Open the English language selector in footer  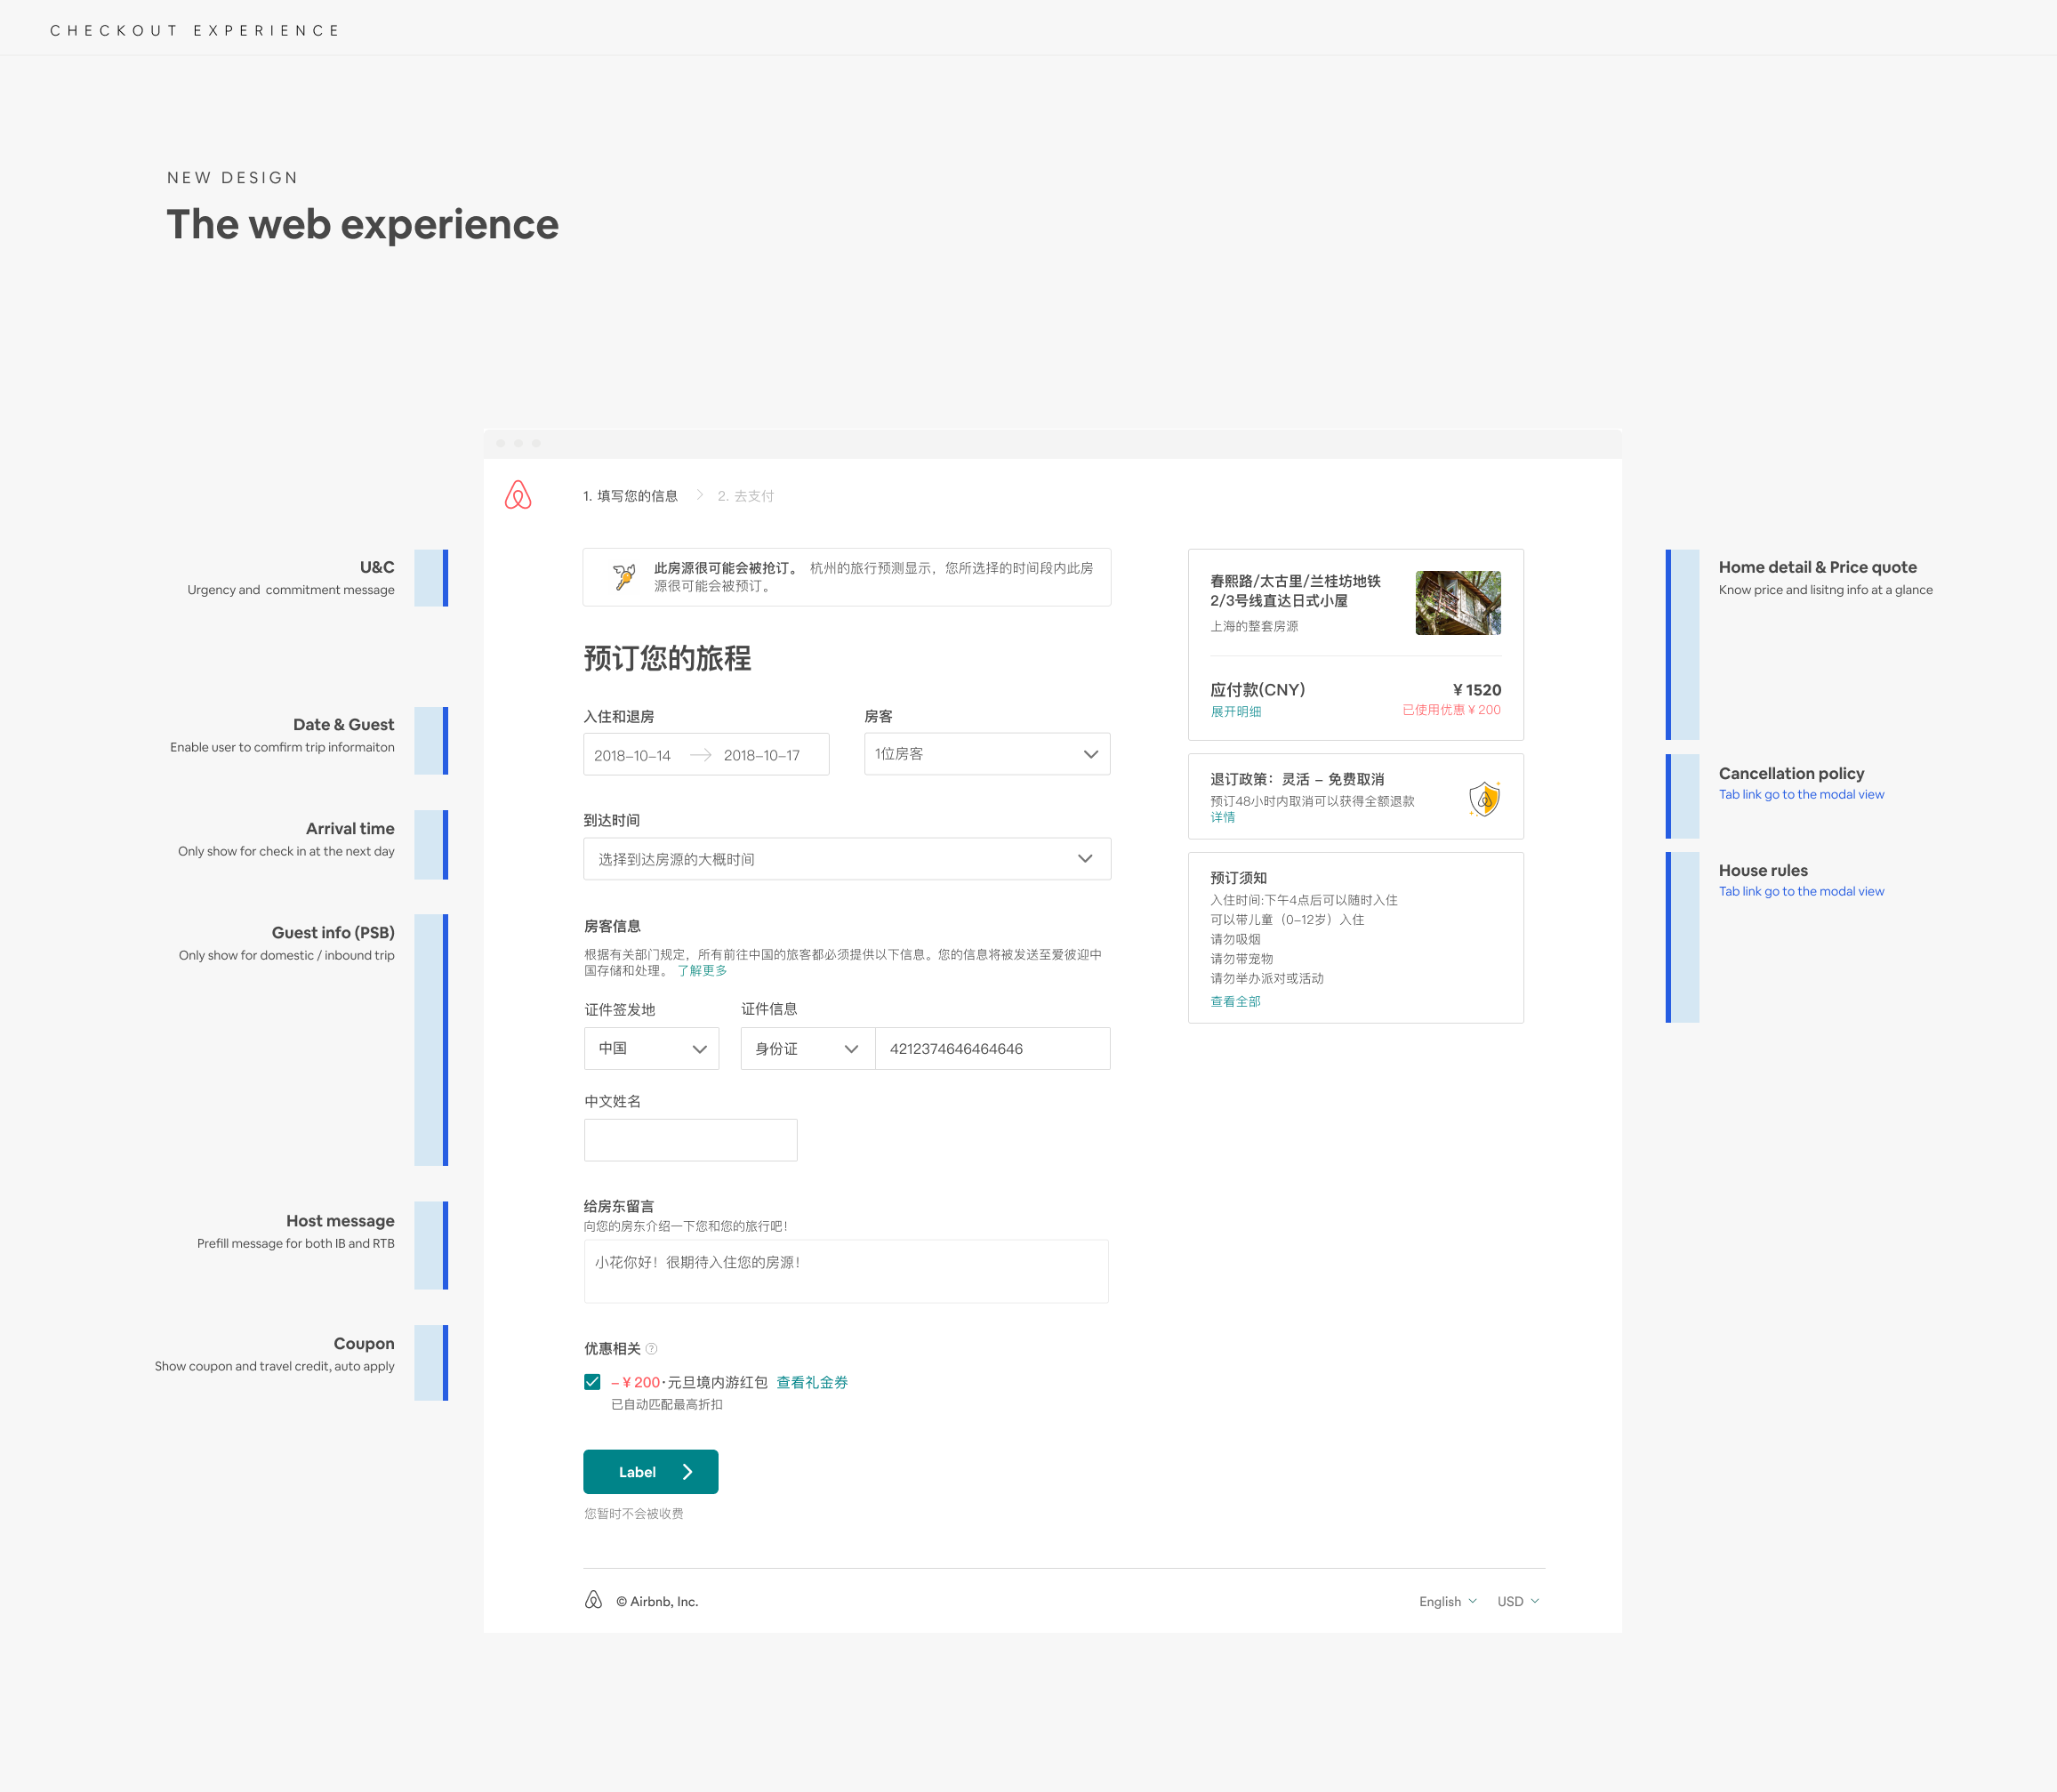tap(1447, 1601)
